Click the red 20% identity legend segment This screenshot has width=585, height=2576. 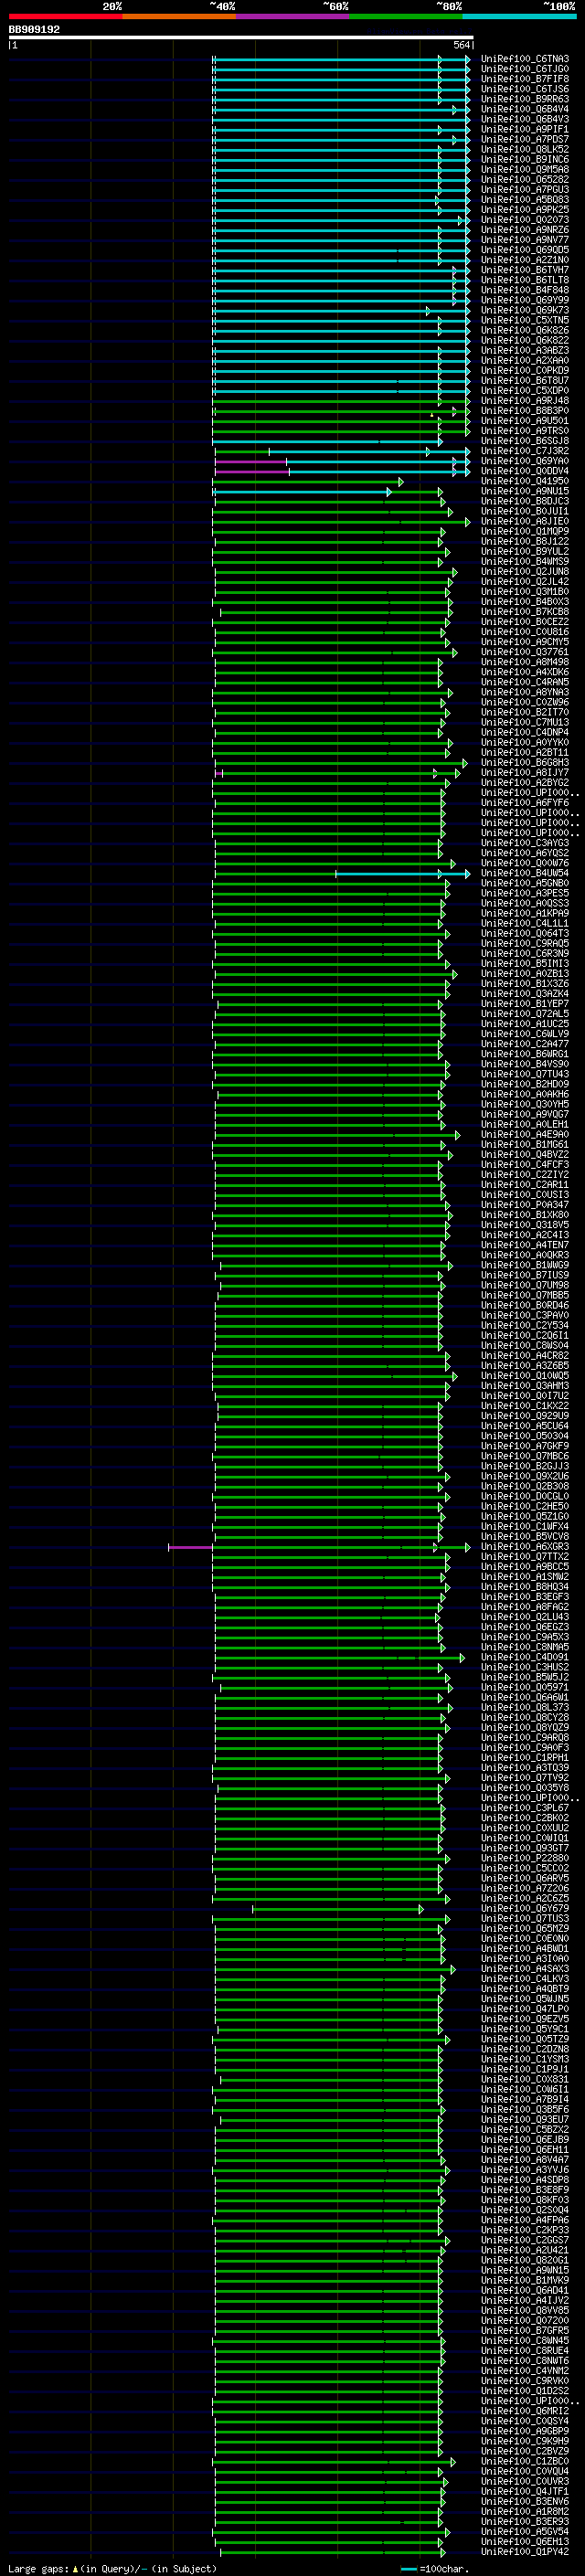point(65,16)
